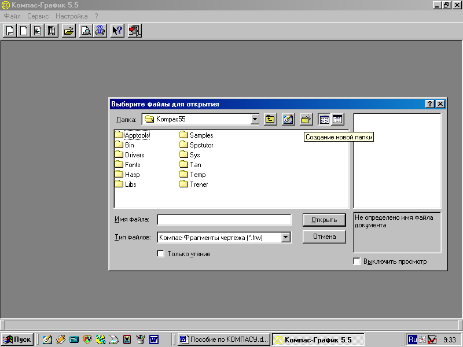Click the open document folder toolbar icon
This screenshot has height=347, width=463.
(x=69, y=31)
